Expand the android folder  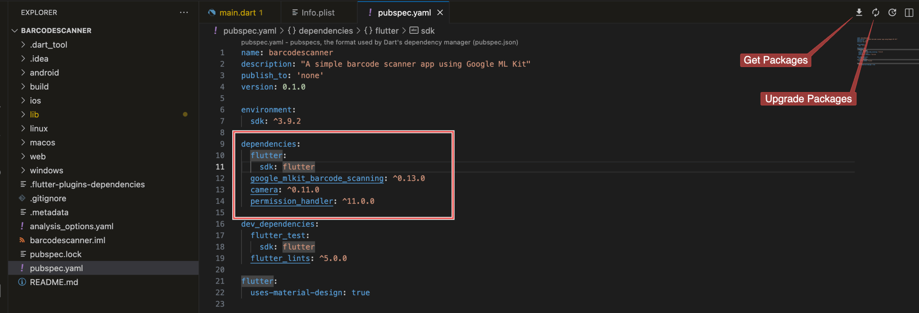pos(103,72)
